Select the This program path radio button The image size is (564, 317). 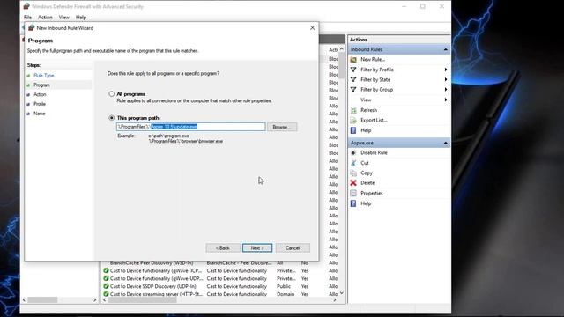(112, 118)
